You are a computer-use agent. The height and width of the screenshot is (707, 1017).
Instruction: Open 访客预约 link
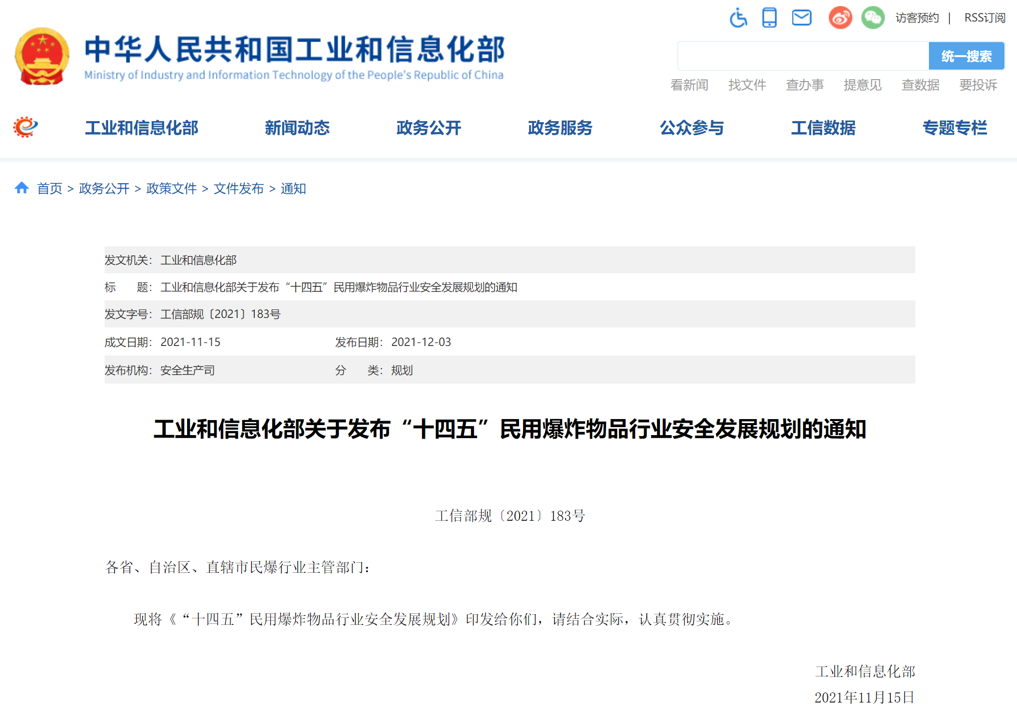[x=917, y=18]
